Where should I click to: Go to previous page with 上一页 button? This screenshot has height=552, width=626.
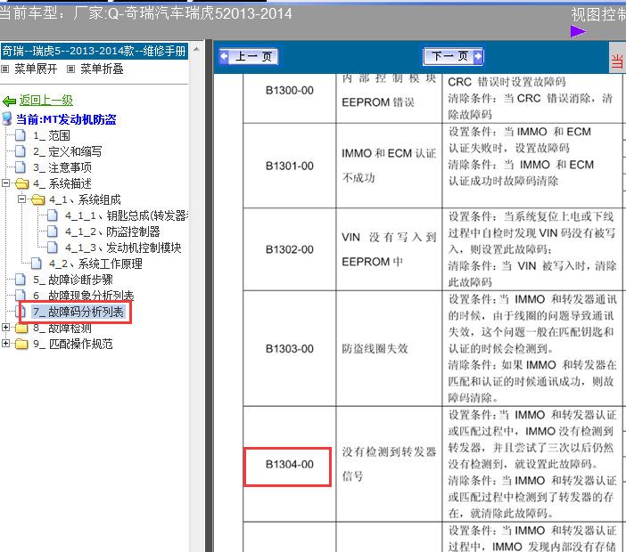click(249, 56)
